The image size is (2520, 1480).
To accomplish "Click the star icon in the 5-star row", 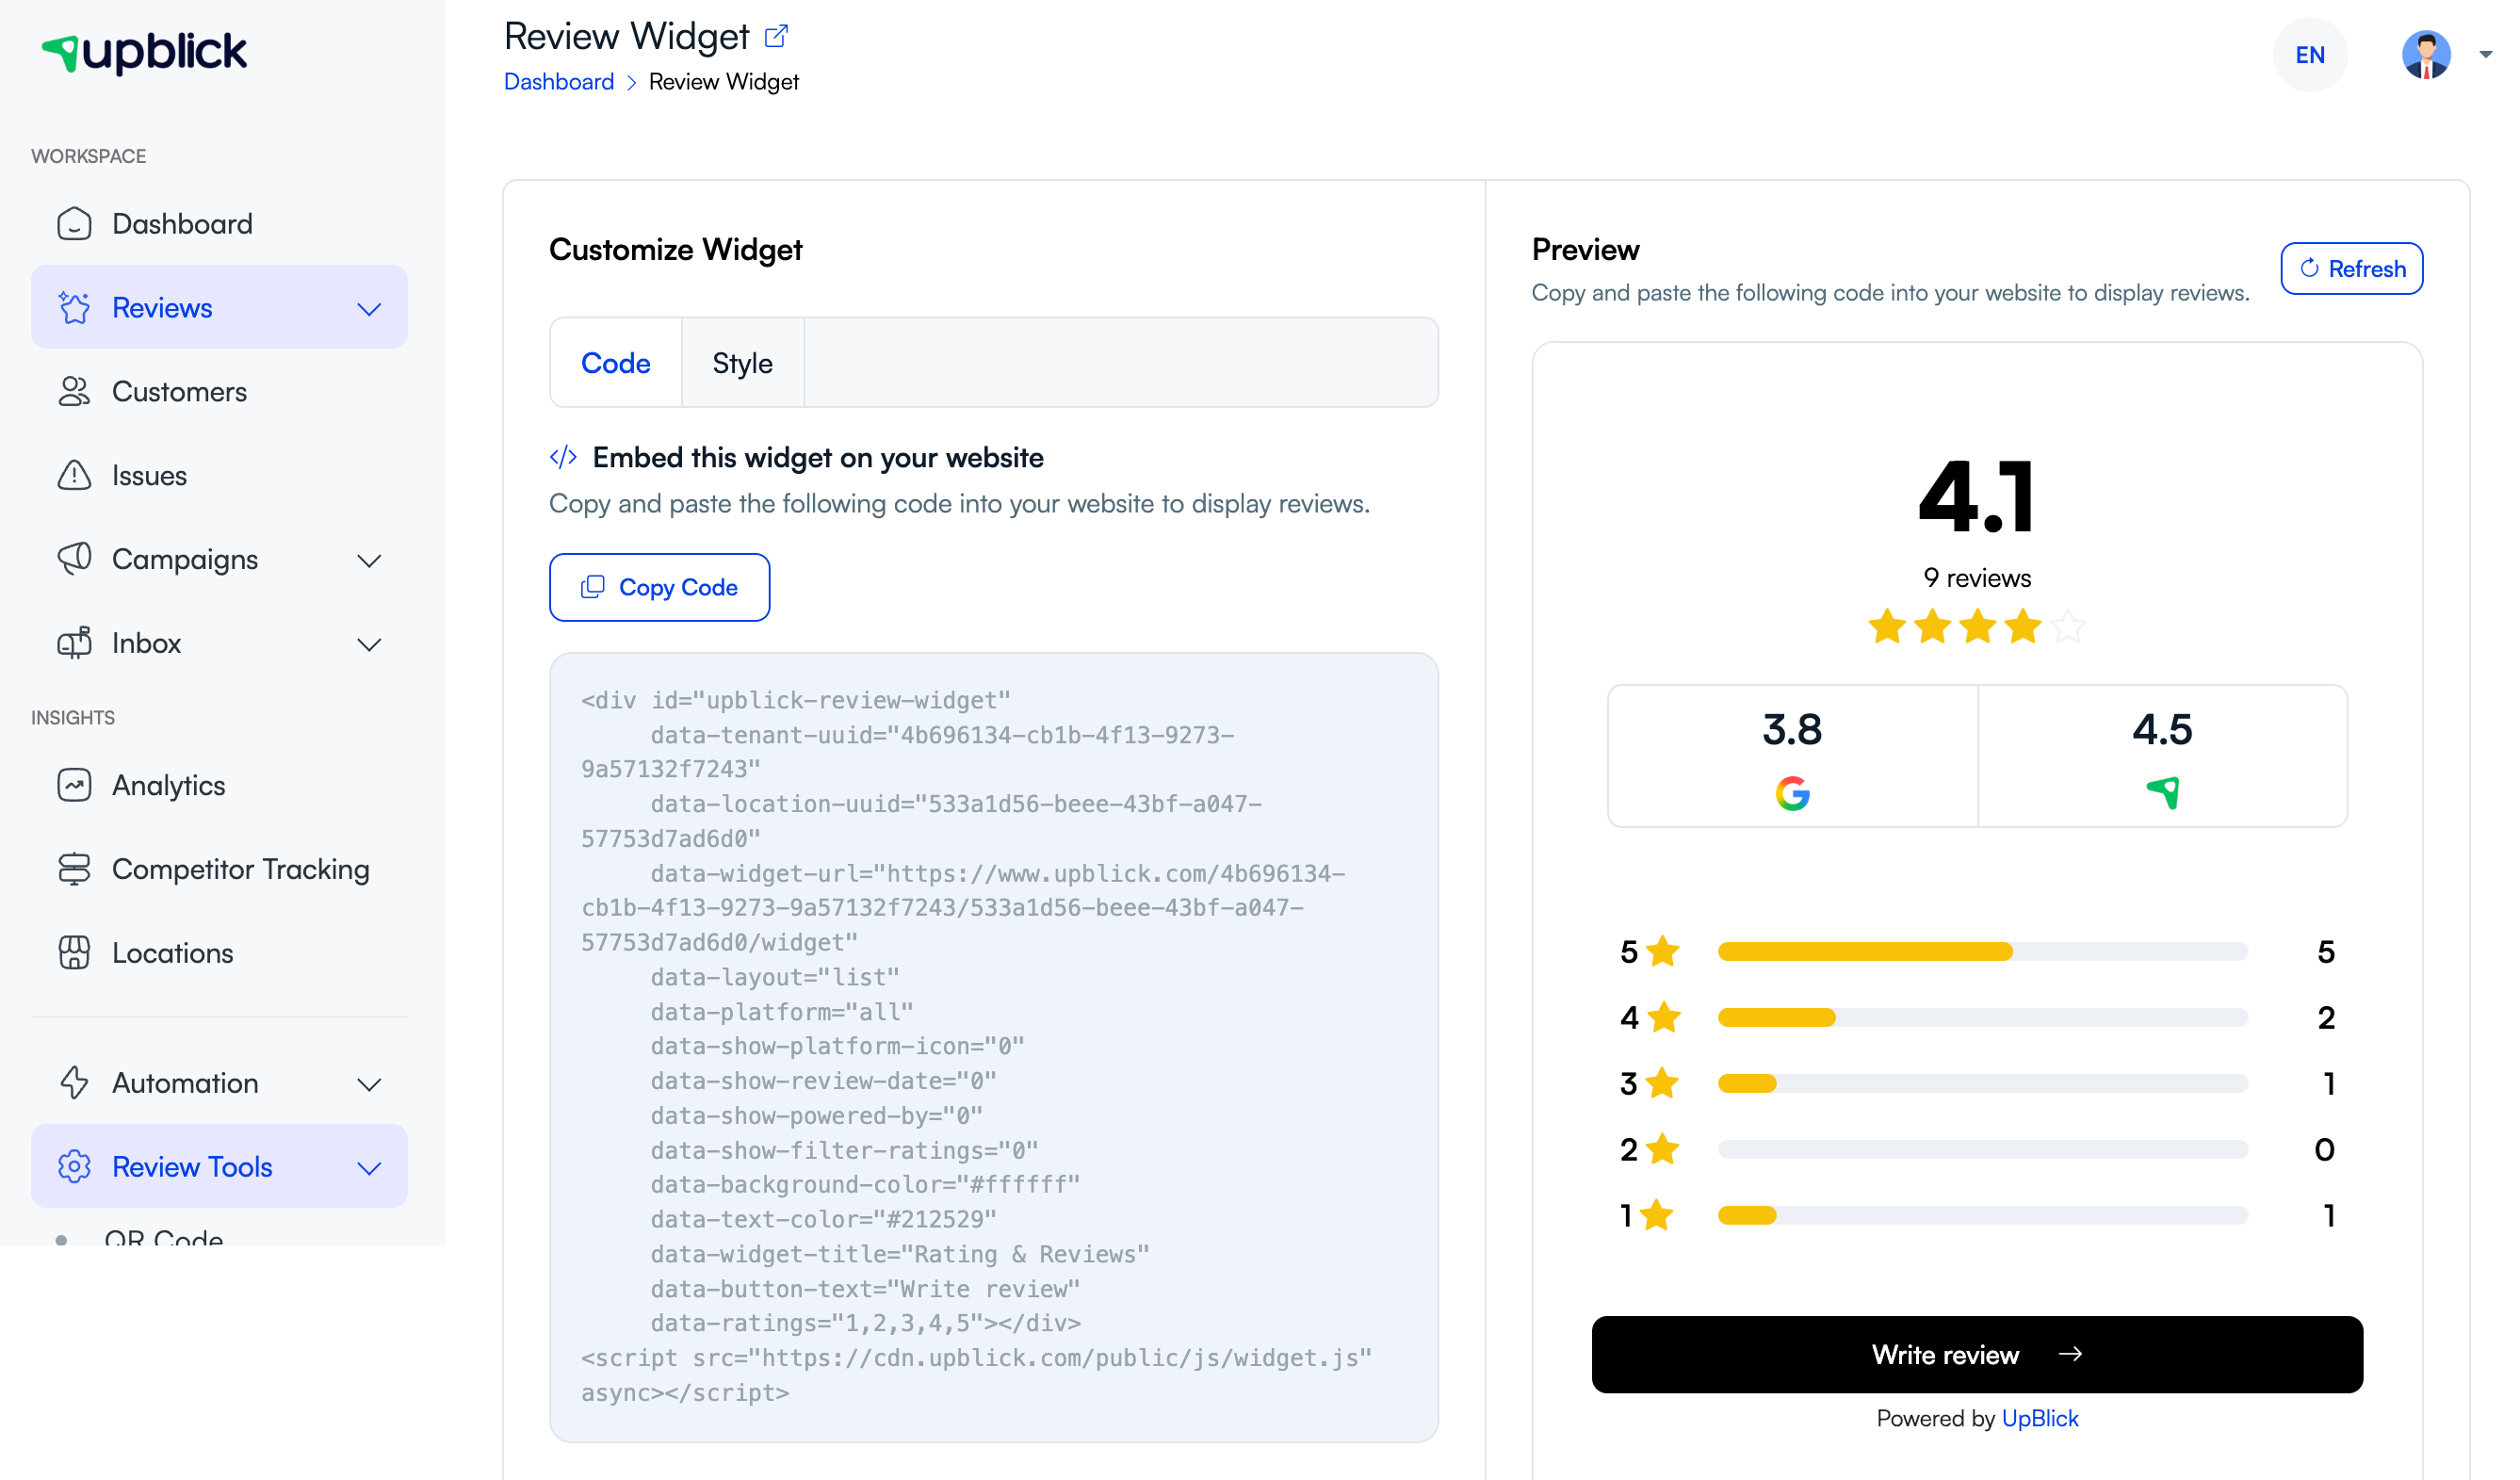I will (1664, 952).
